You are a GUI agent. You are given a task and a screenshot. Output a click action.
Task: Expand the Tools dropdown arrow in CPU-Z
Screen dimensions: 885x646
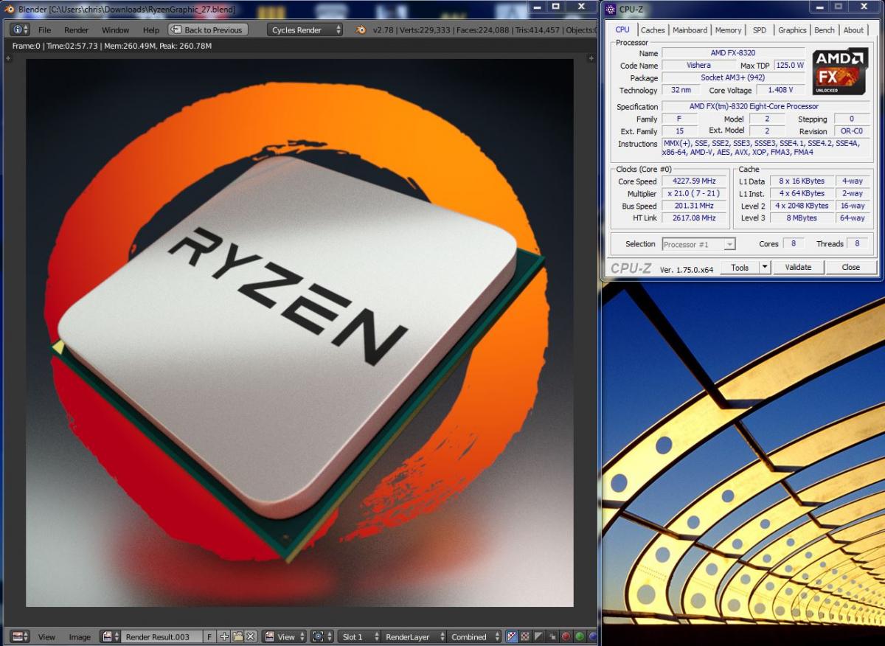coord(765,267)
